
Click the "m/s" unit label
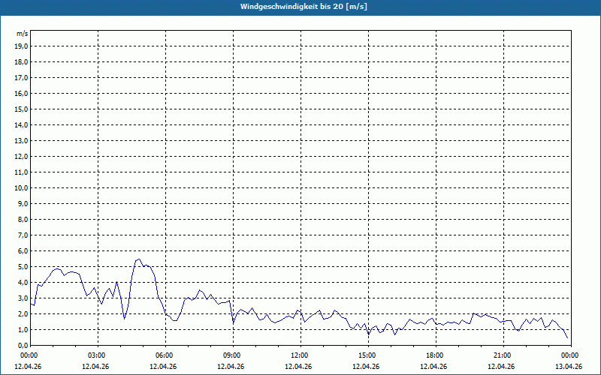click(22, 34)
